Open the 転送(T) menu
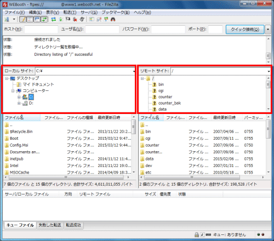The width and height of the screenshot is (274, 241). tap(70, 13)
